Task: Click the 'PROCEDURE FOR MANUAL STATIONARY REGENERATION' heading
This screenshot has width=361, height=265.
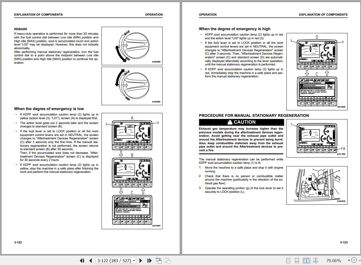Action: point(254,115)
